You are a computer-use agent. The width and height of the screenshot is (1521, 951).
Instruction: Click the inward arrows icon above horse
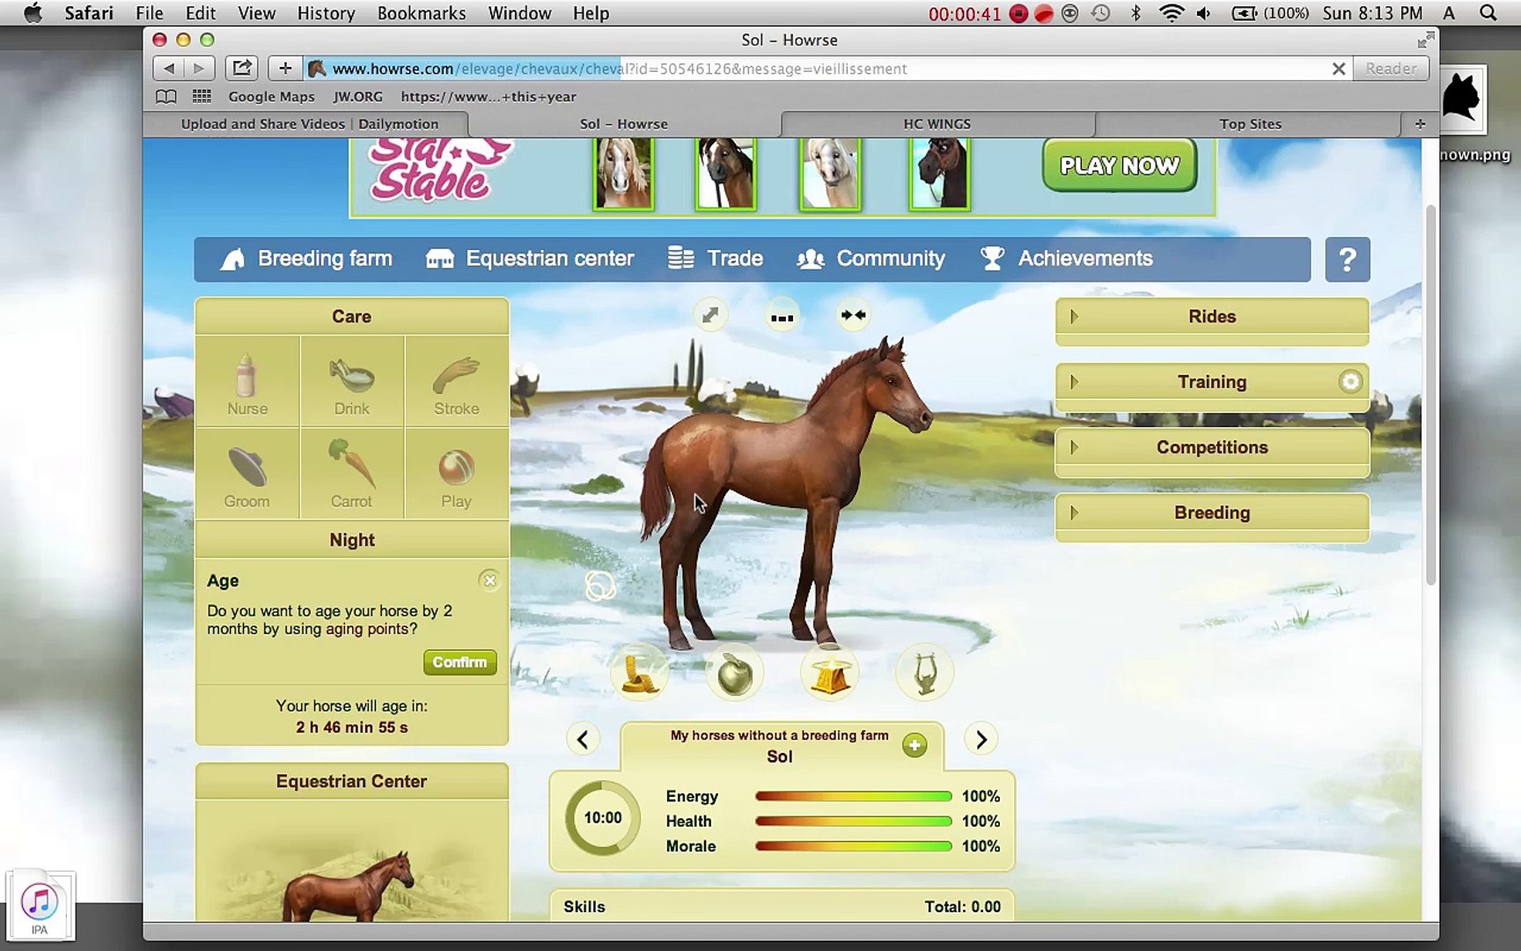tap(853, 315)
